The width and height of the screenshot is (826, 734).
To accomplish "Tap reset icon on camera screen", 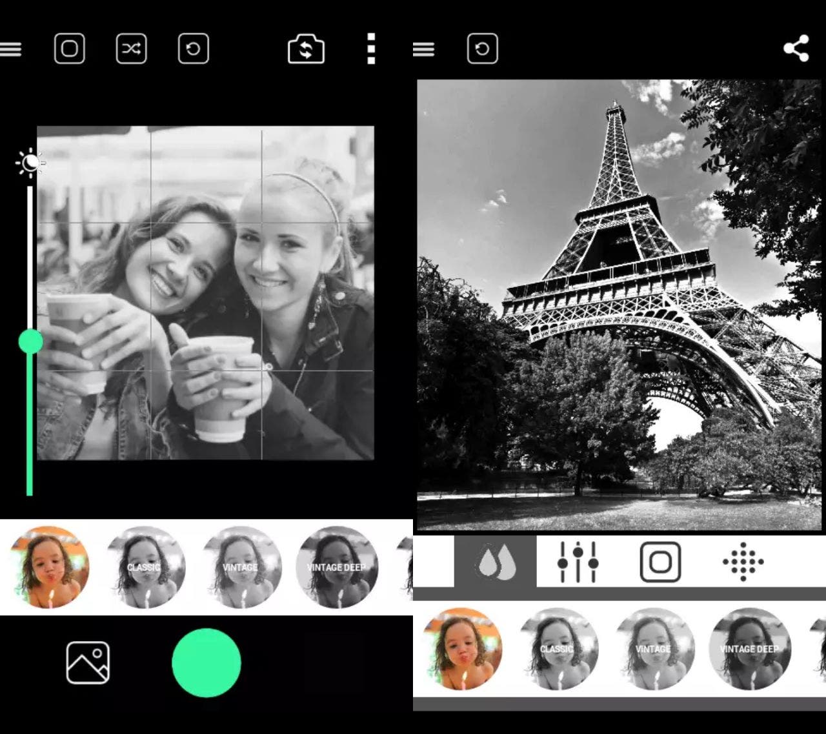I will tap(193, 49).
